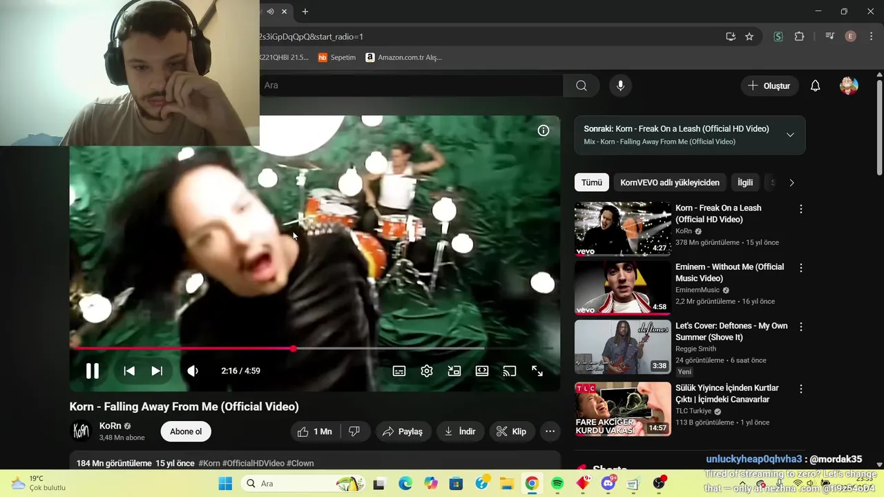Screen dimensions: 884x497
Task: Open options for Sülük Yiyince video
Action: (x=801, y=389)
